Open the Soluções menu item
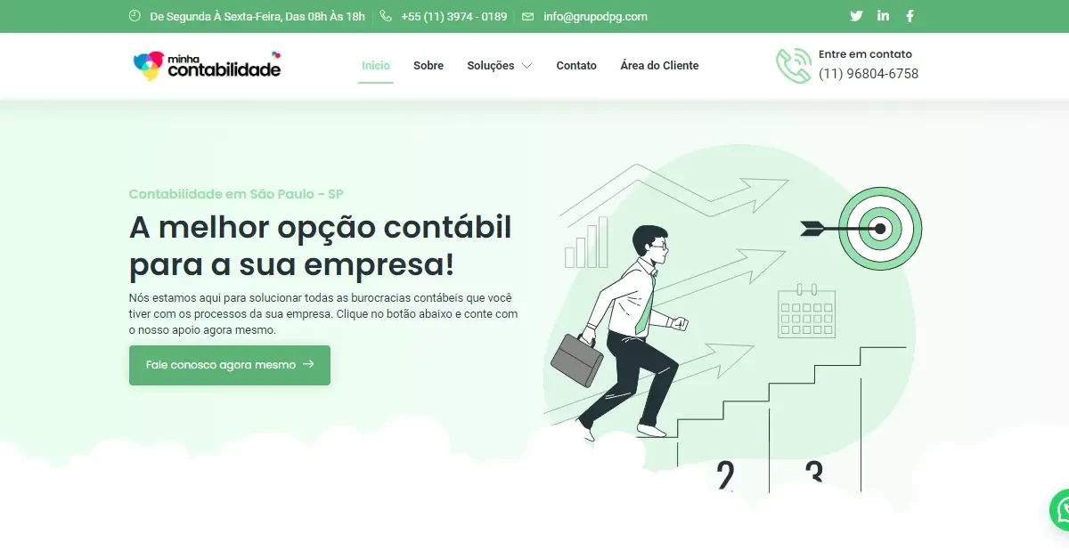The height and width of the screenshot is (551, 1069). [491, 66]
